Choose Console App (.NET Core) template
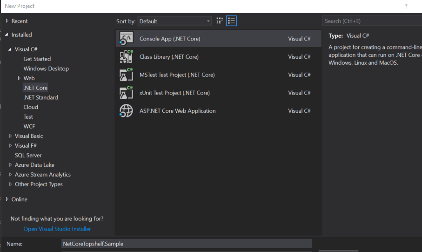 click(x=219, y=39)
